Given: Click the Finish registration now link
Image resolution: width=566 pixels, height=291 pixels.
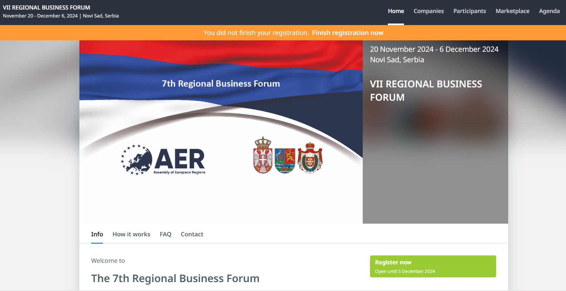Looking at the screenshot, I should pyautogui.click(x=347, y=33).
